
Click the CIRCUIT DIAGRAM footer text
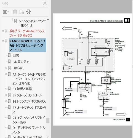coord(119,120)
